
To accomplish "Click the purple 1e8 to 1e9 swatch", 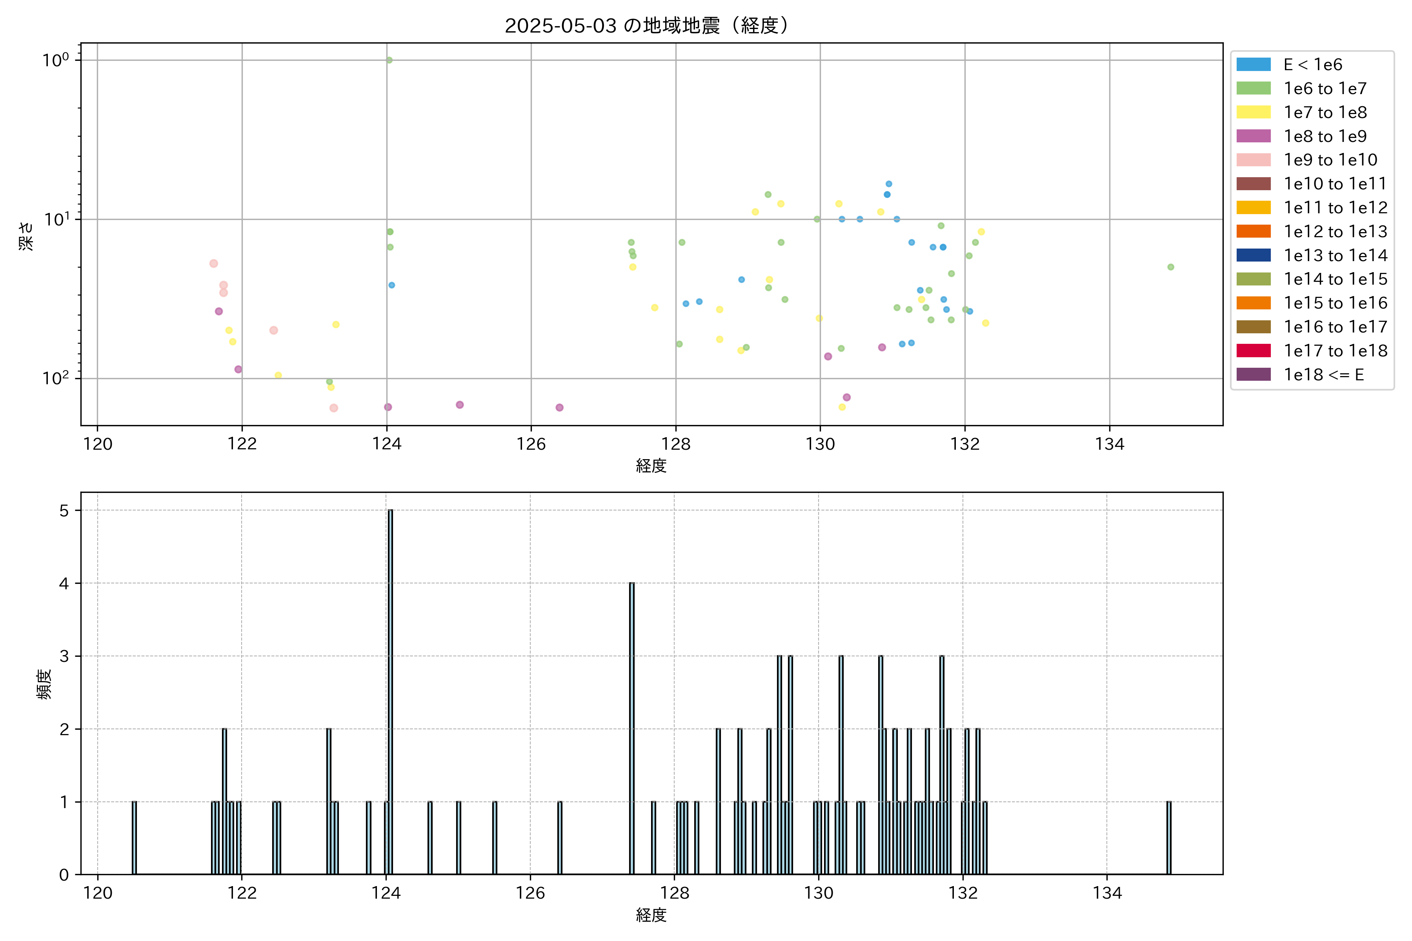I will pyautogui.click(x=1254, y=136).
